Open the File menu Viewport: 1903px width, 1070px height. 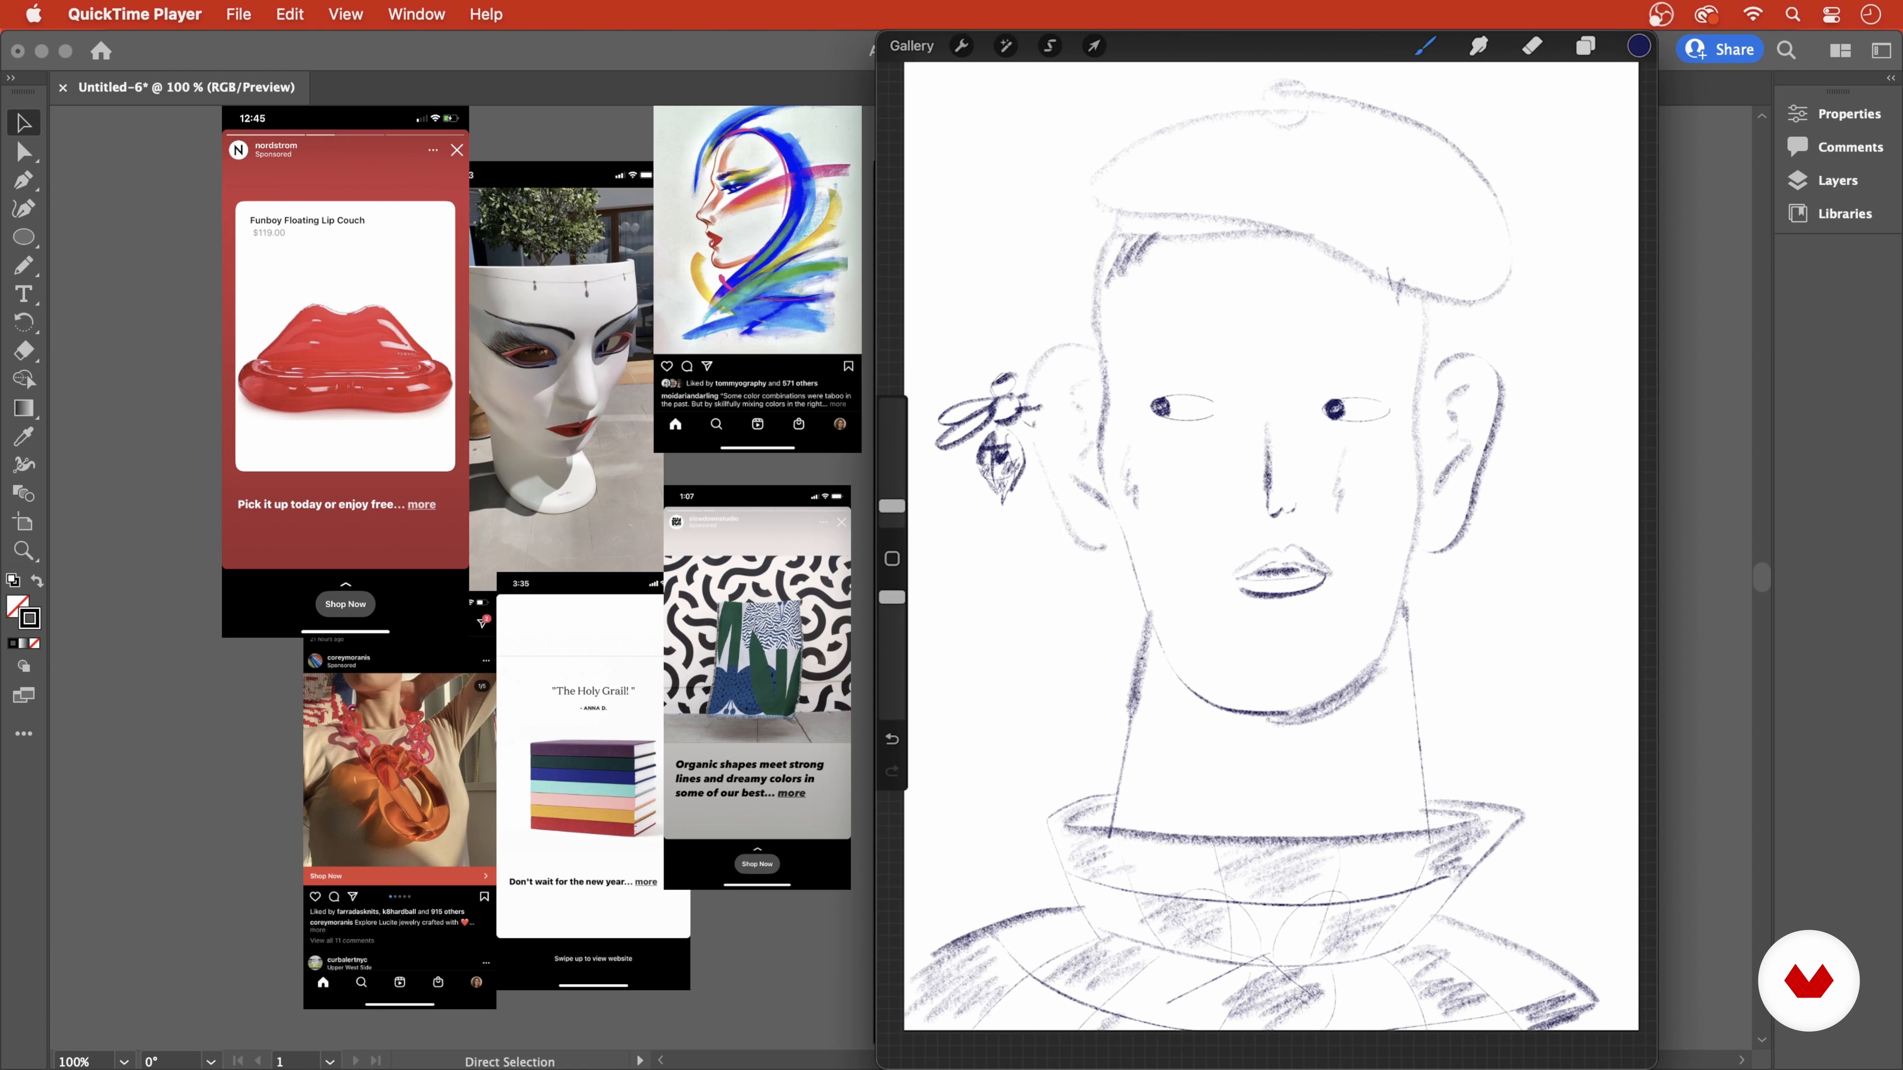point(238,14)
